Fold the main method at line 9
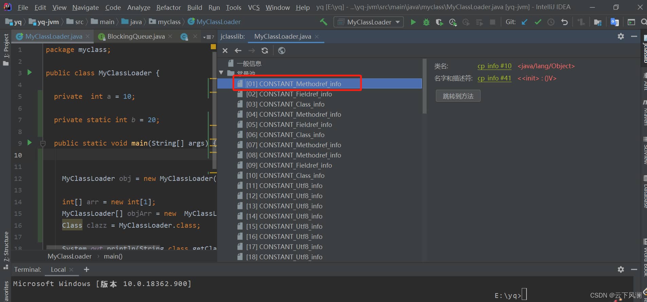 click(43, 144)
